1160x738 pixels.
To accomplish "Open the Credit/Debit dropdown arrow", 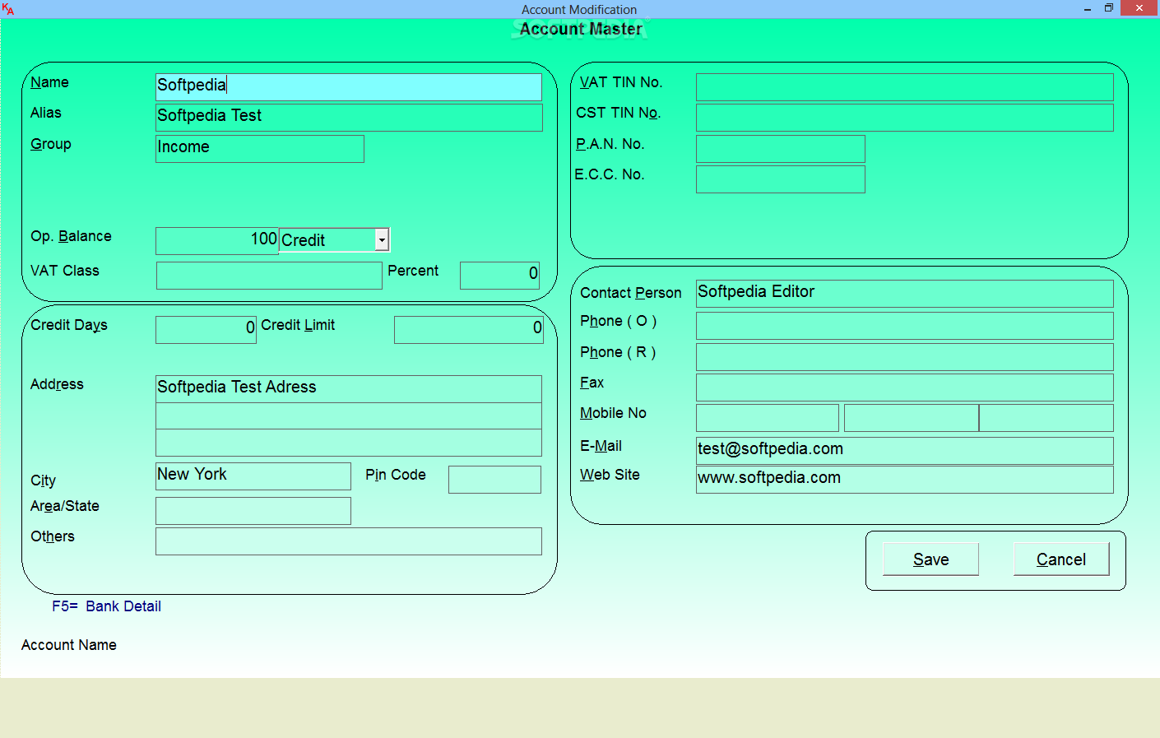I will [382, 239].
